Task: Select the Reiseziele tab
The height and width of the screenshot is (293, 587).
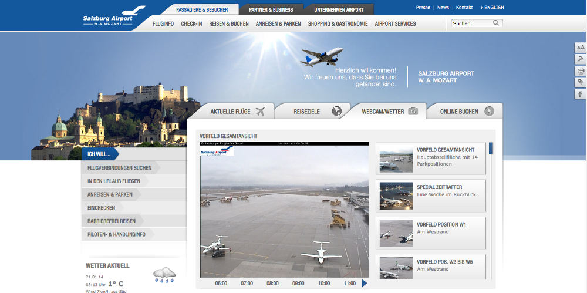Action: [x=313, y=112]
